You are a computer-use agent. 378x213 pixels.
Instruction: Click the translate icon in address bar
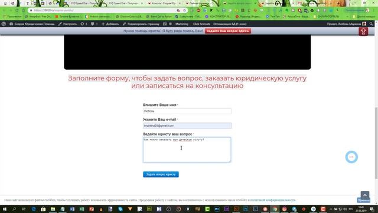[178, 11]
